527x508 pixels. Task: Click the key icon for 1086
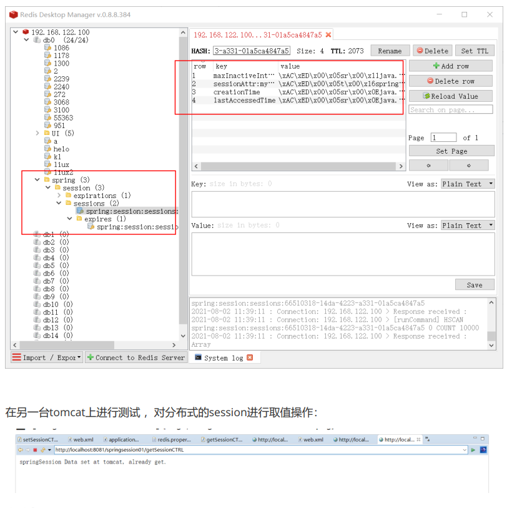click(x=47, y=47)
